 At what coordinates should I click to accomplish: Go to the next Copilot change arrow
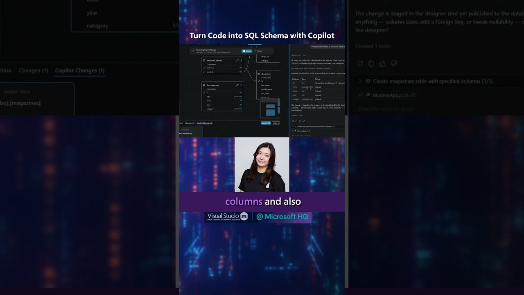(x=269, y=51)
